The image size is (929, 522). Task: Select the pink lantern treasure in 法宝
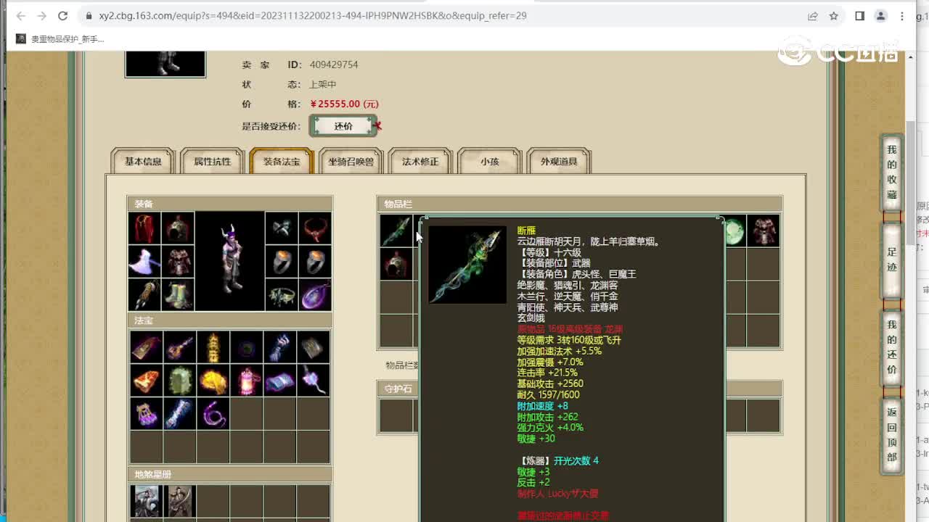(x=247, y=381)
